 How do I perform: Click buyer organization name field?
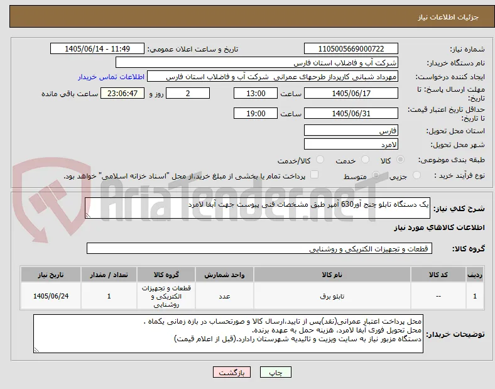point(257,62)
